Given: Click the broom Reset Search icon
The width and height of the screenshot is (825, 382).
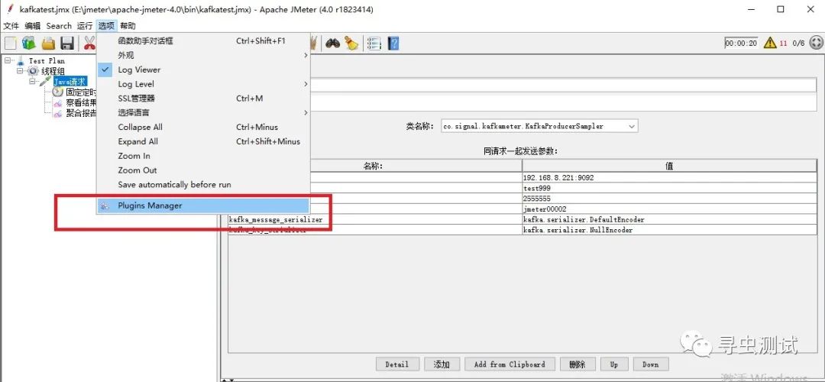Looking at the screenshot, I should 351,43.
